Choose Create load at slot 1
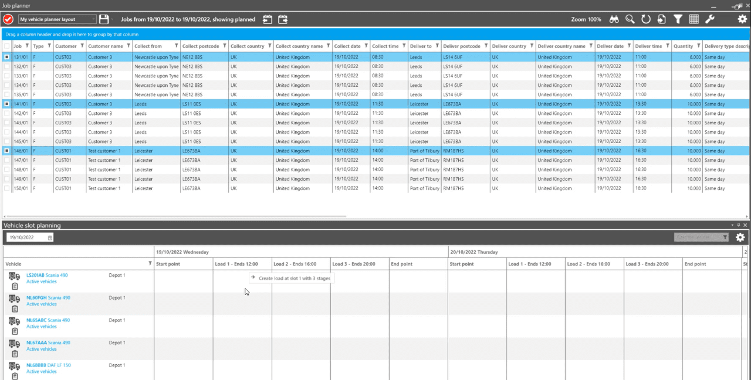751x380 pixels. [292, 278]
